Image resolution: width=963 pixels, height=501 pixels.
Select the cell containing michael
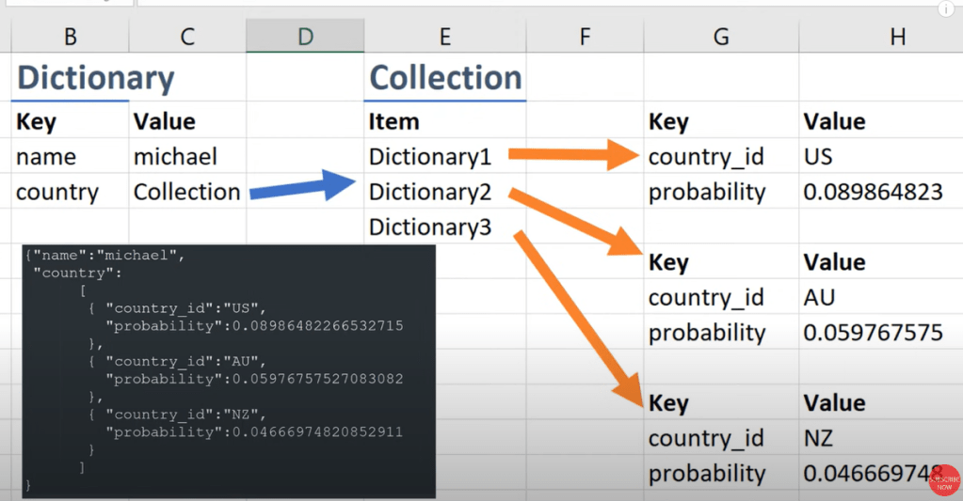[175, 157]
